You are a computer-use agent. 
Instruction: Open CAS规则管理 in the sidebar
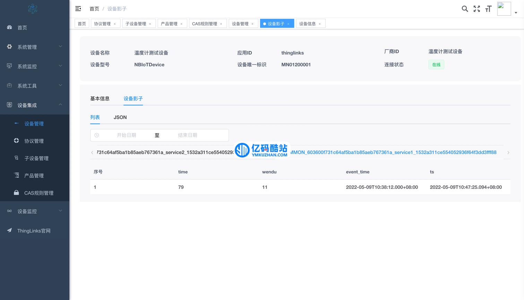tap(35, 193)
